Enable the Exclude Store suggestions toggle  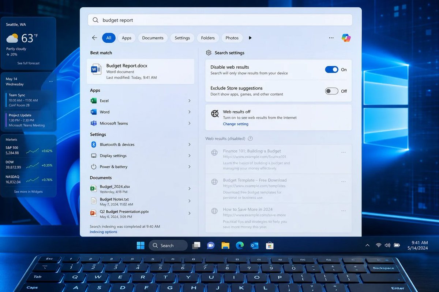(332, 91)
